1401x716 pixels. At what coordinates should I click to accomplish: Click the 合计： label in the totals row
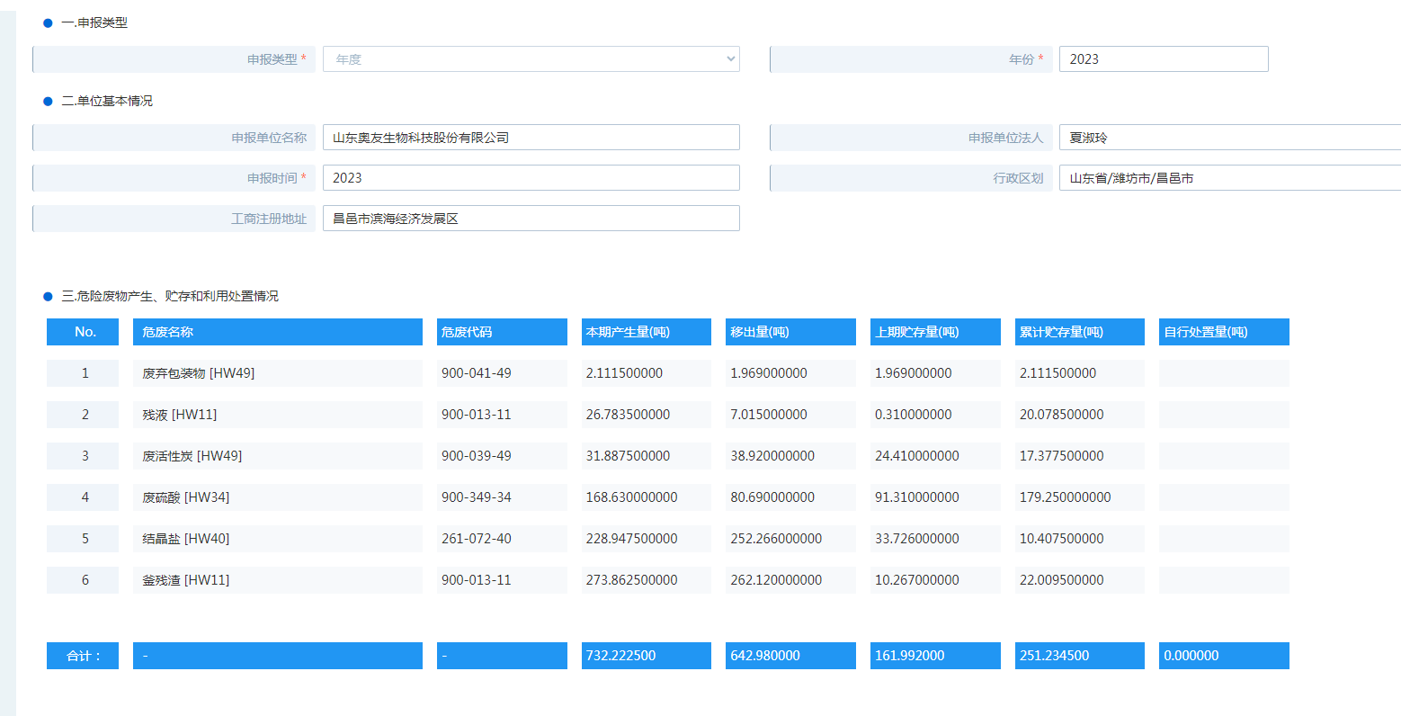pos(83,656)
